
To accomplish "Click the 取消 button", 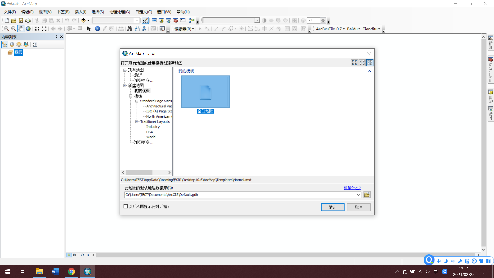I will pyautogui.click(x=358, y=207).
